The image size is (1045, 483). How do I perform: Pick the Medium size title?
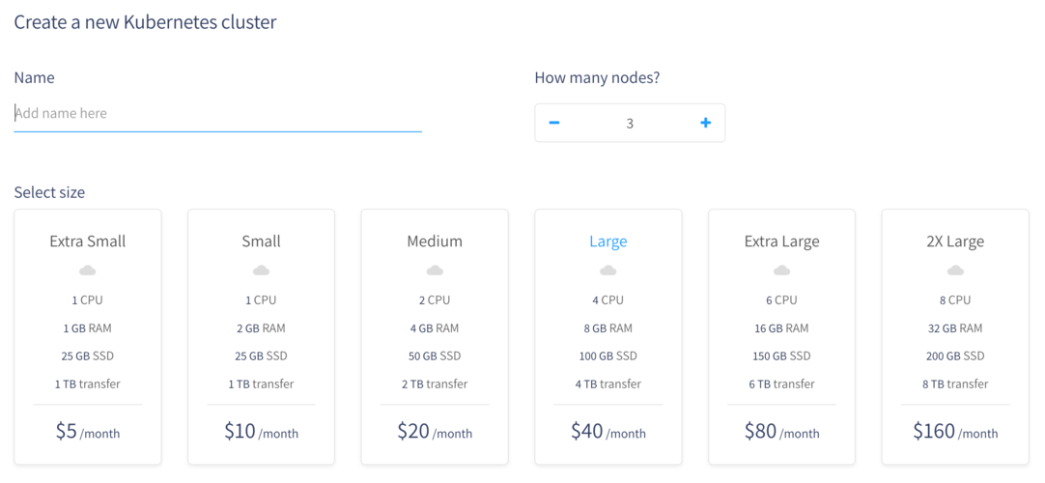coord(435,241)
